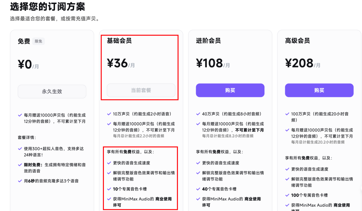The height and width of the screenshot is (211, 362).
Task: Click the checkmark beside 使用300+超拟人音色
Action: point(20,148)
